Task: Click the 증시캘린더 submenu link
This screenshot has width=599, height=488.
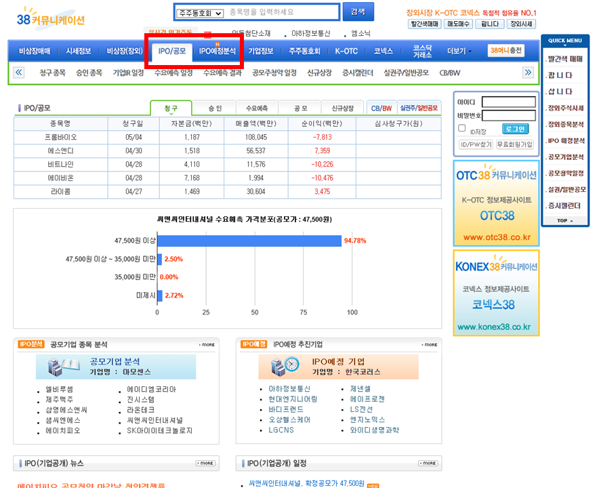Action: [x=358, y=73]
